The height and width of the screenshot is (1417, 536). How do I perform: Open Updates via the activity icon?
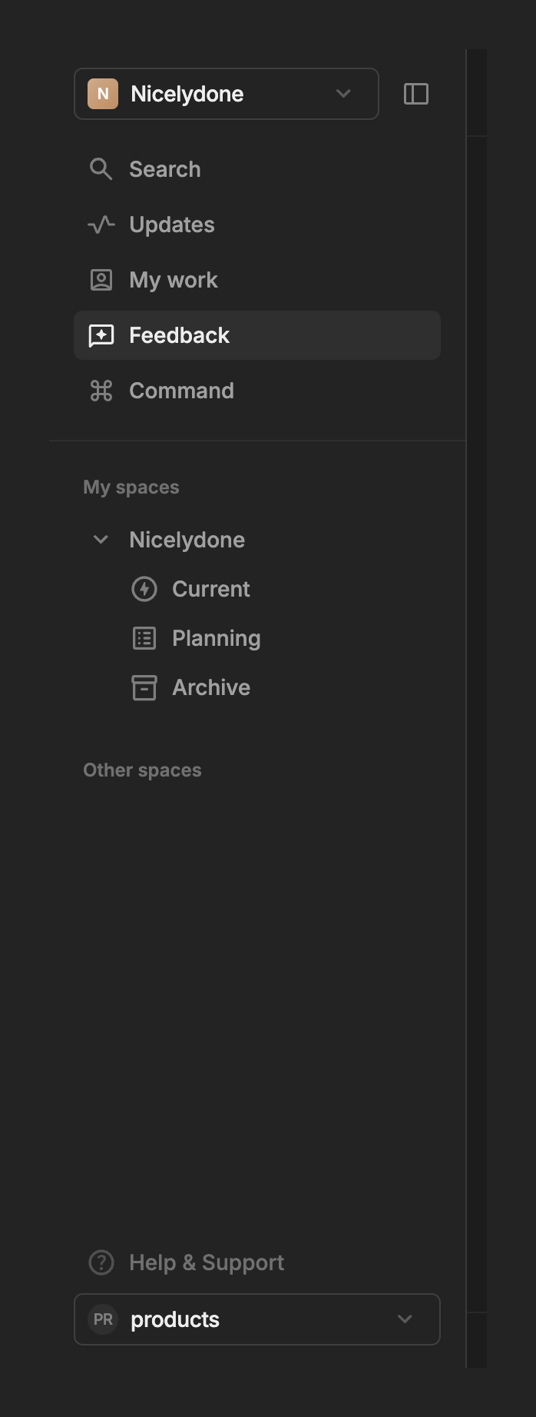tap(101, 225)
